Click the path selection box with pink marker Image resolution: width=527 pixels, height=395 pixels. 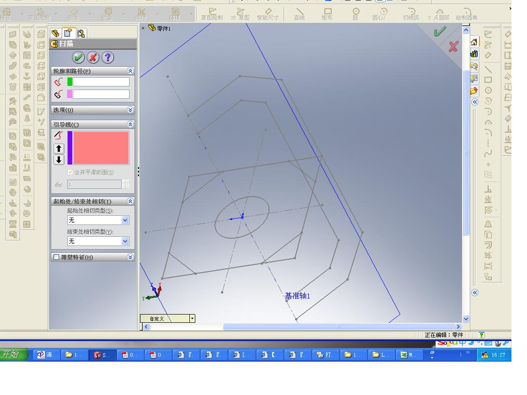(x=101, y=94)
